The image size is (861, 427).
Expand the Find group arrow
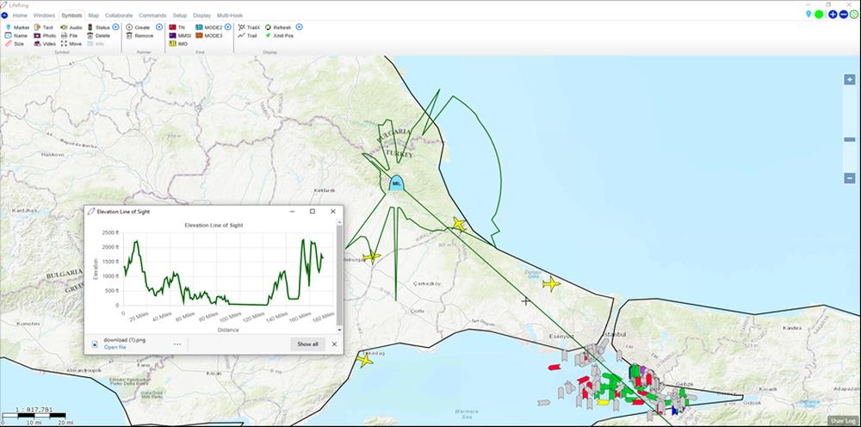[228, 28]
